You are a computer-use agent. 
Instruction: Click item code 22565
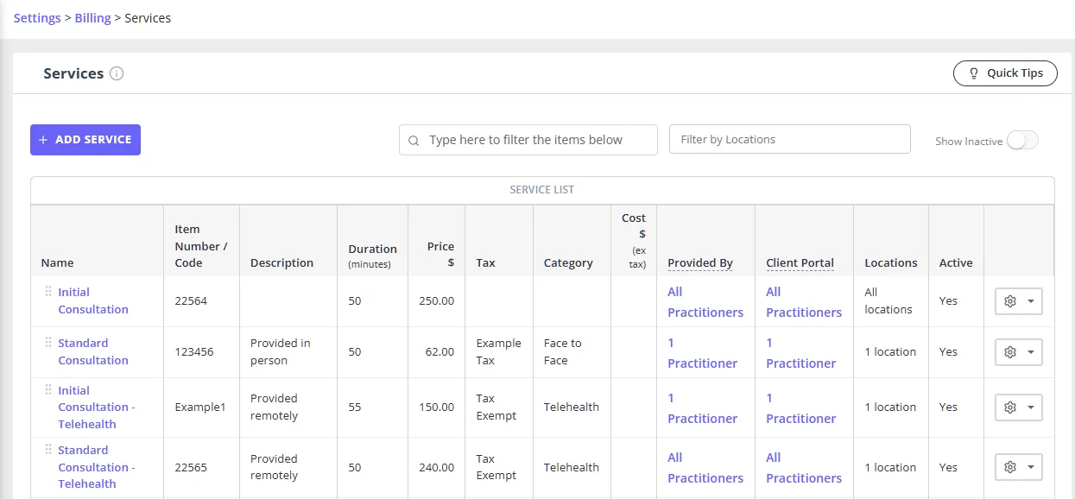tap(191, 467)
